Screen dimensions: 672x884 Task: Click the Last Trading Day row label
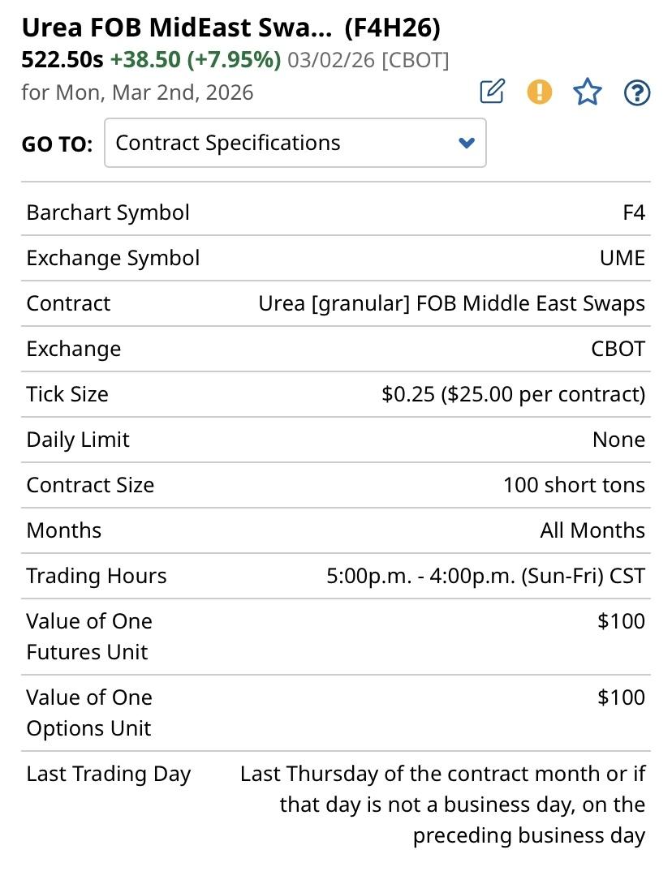[109, 775]
